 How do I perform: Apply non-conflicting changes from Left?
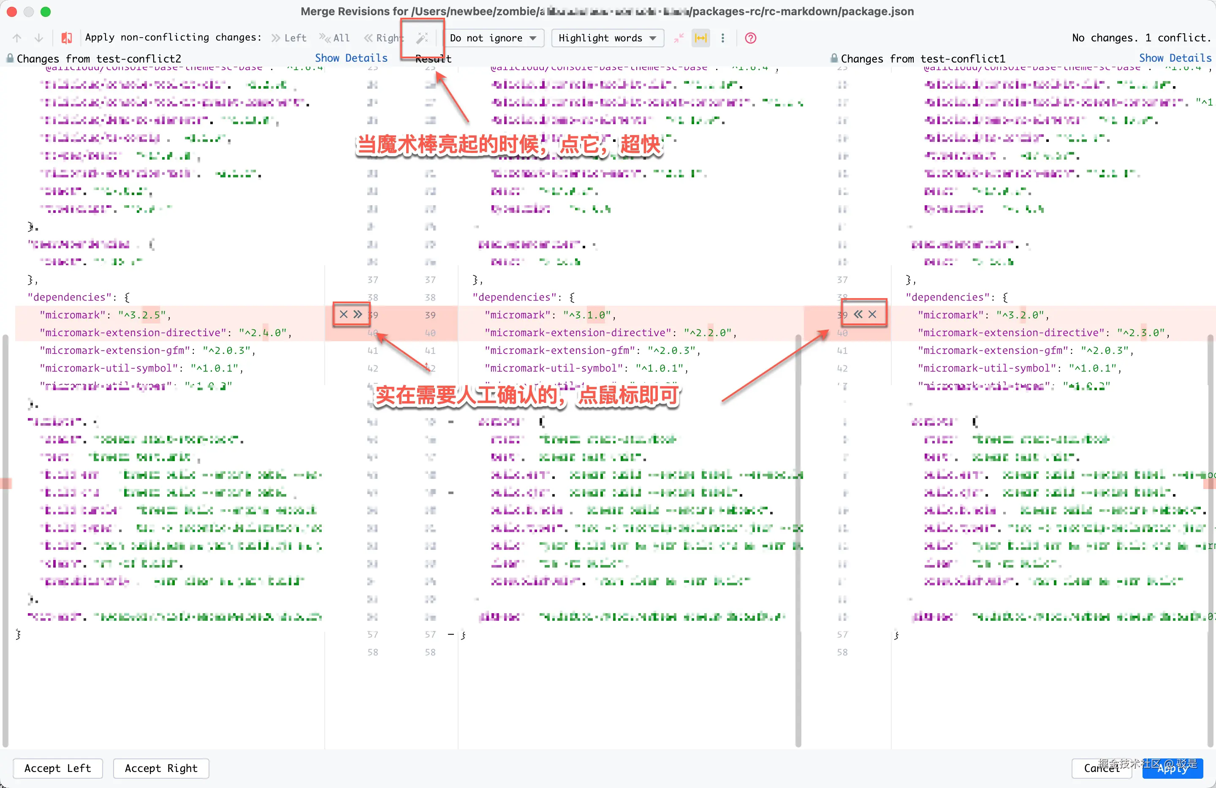pyautogui.click(x=289, y=38)
